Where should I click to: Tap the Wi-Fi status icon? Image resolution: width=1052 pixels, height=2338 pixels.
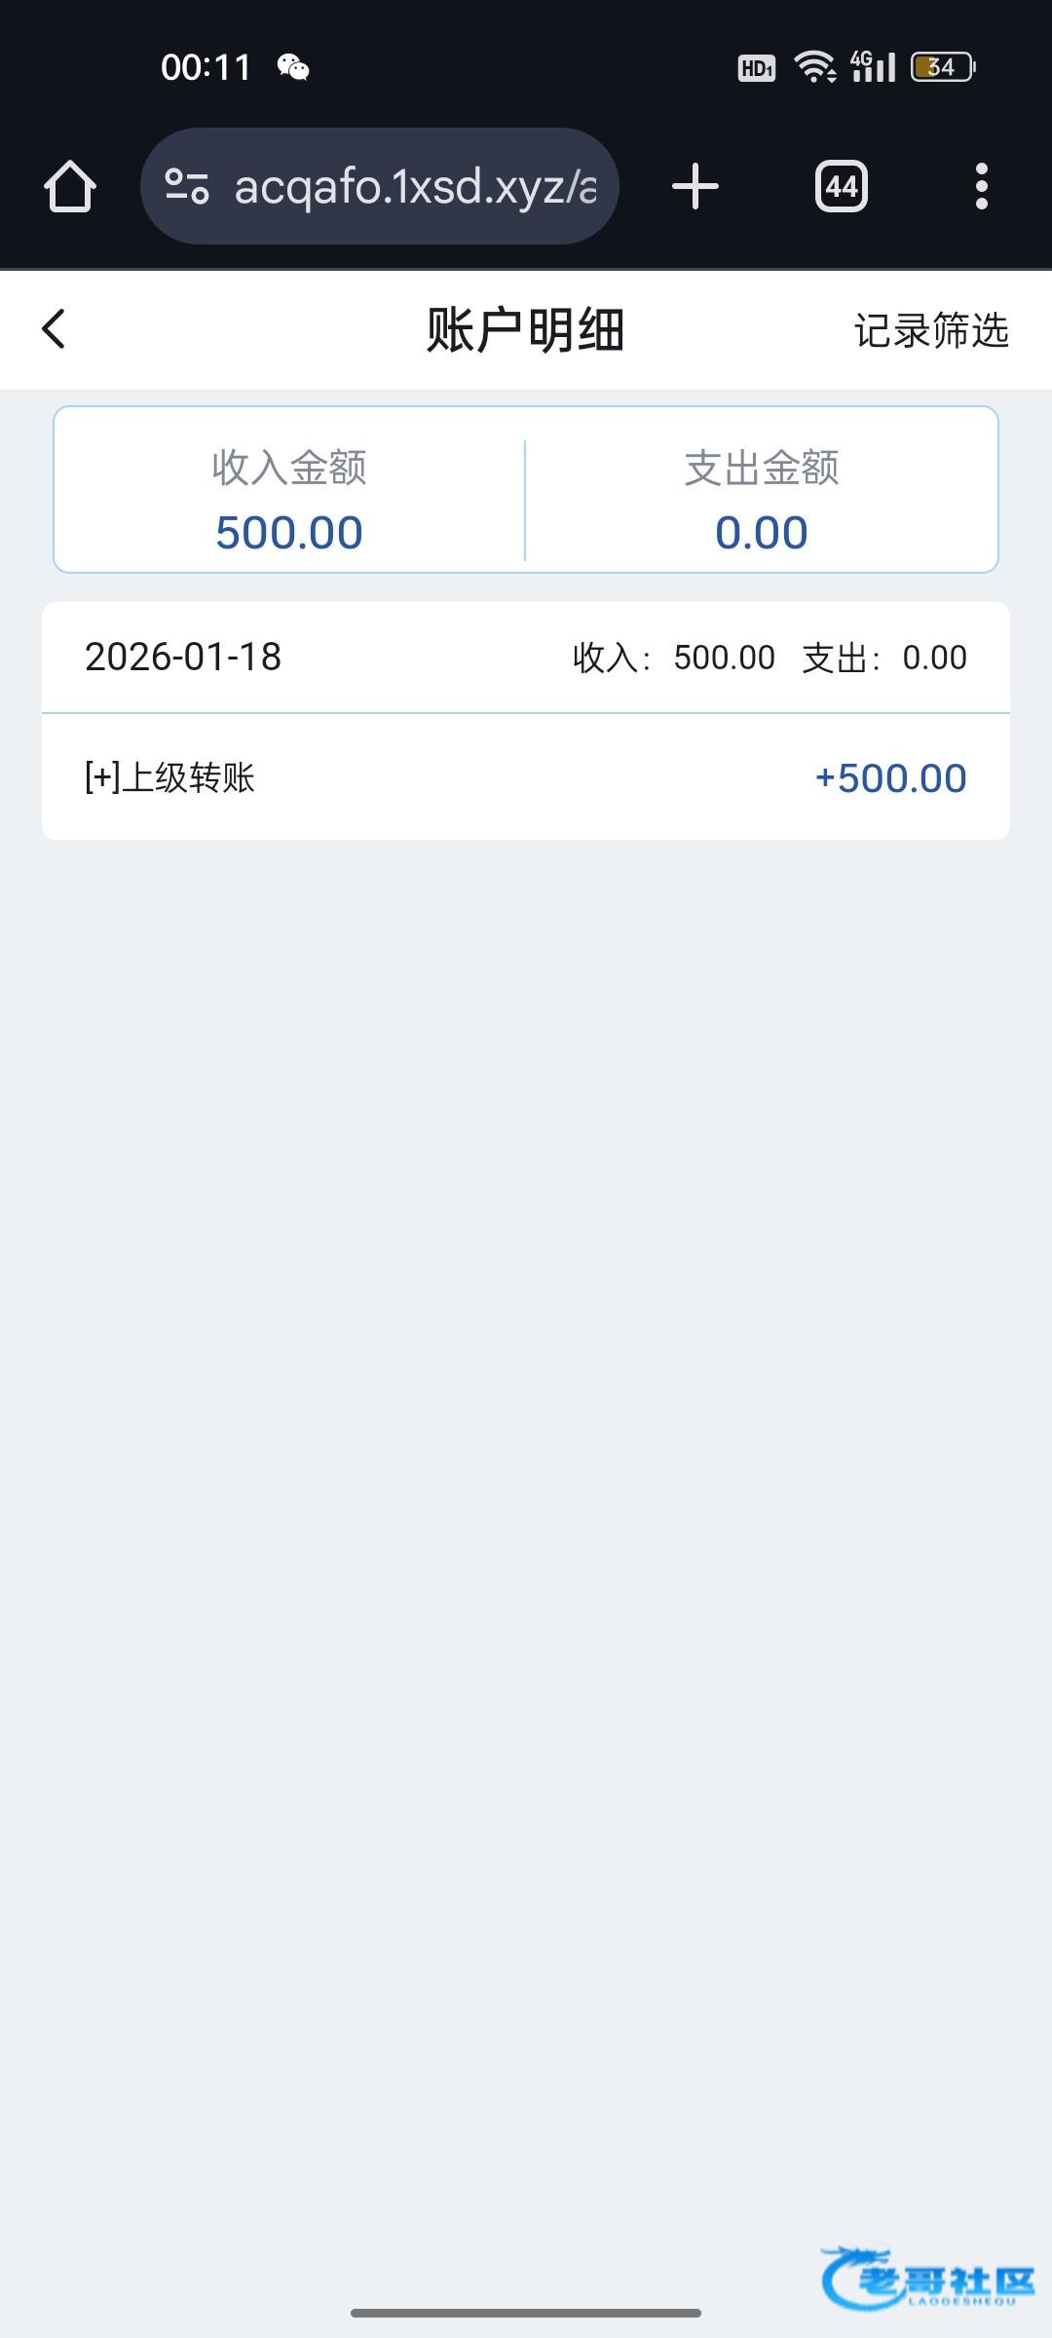click(814, 67)
